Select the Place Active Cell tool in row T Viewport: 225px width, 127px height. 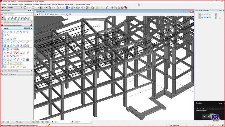5,49
